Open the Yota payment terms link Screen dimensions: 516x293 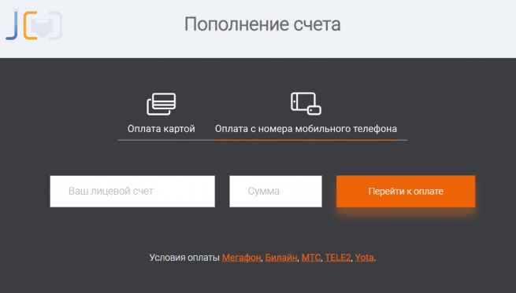click(x=364, y=258)
